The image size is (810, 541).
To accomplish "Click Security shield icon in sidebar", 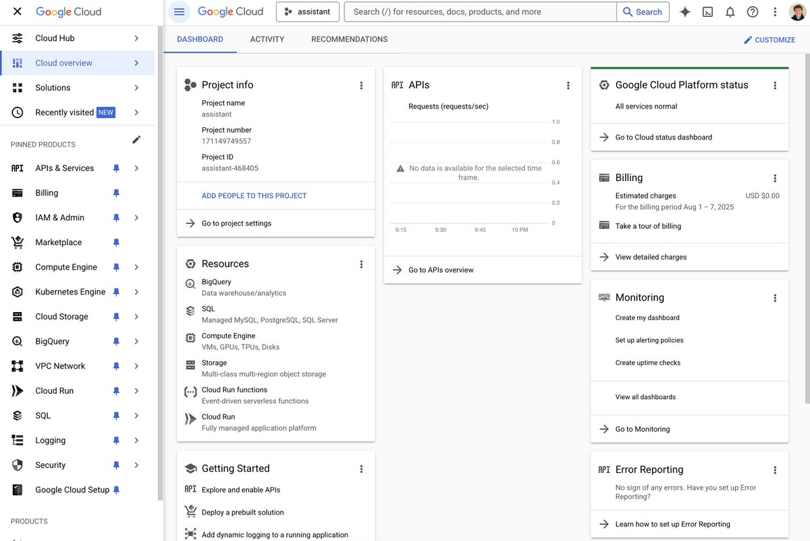I will click(x=18, y=465).
